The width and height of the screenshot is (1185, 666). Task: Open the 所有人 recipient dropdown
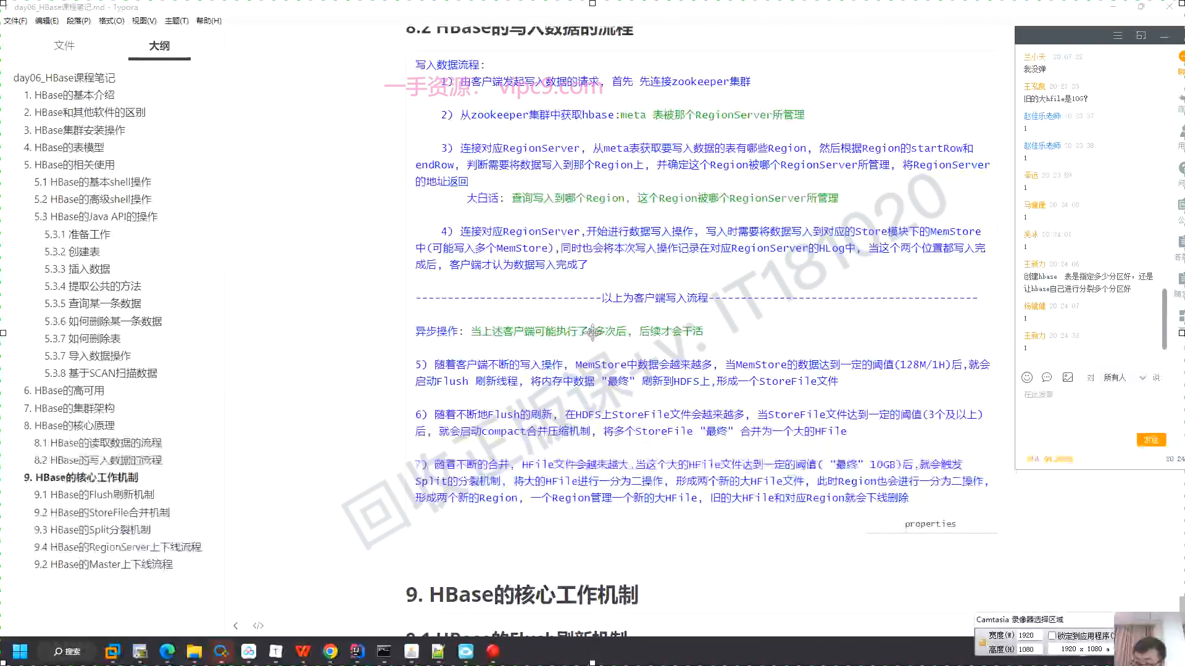pos(1125,377)
